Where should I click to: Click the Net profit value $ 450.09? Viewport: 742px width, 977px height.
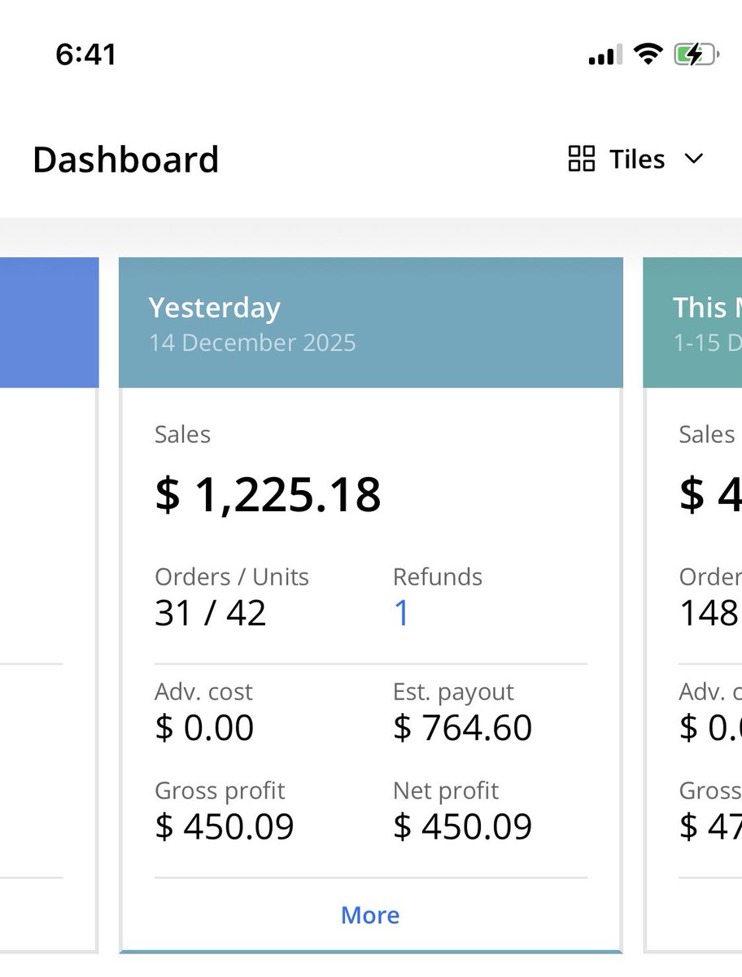point(462,827)
